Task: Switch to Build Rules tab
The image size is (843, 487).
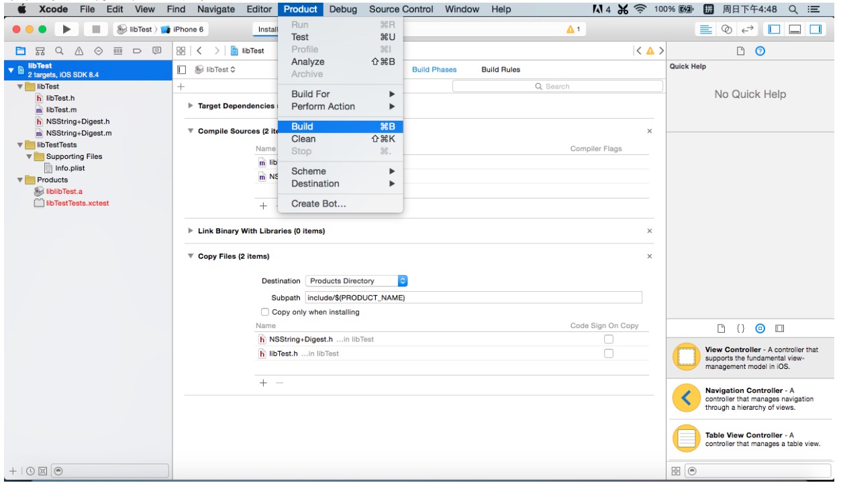Action: point(501,70)
